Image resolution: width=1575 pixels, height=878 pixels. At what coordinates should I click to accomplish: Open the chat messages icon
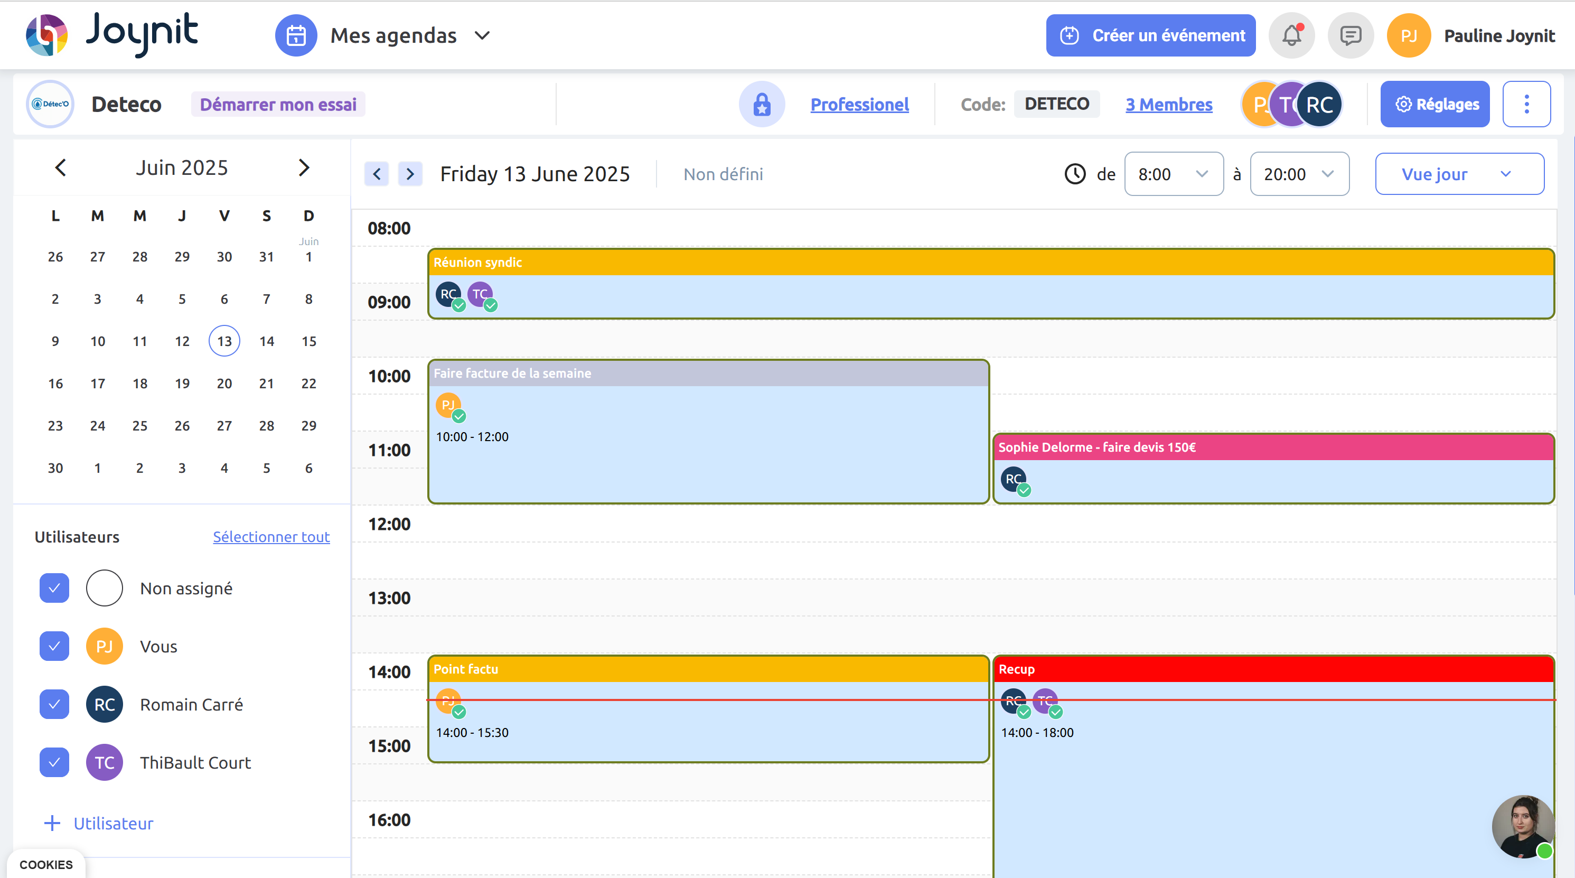1350,35
